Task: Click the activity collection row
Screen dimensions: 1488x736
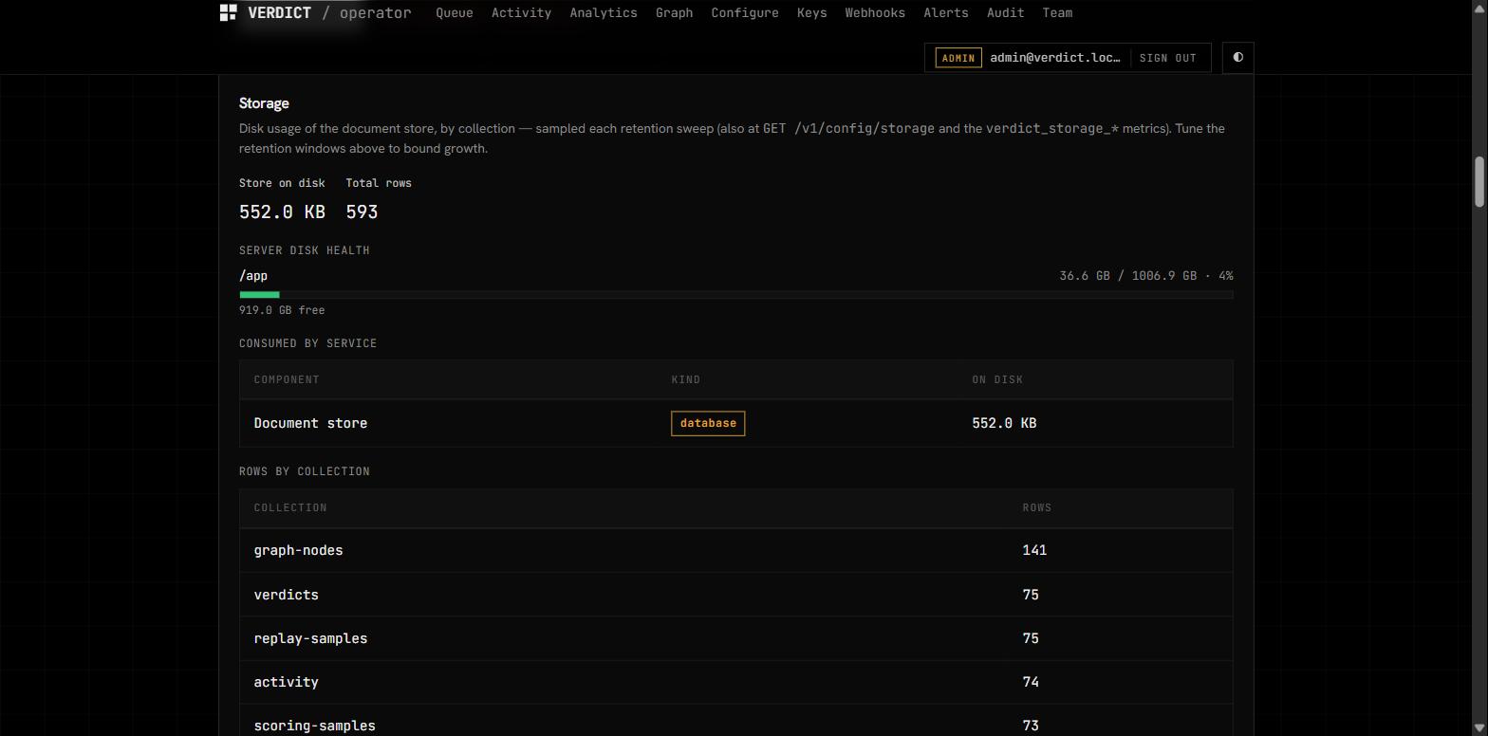Action: (736, 682)
